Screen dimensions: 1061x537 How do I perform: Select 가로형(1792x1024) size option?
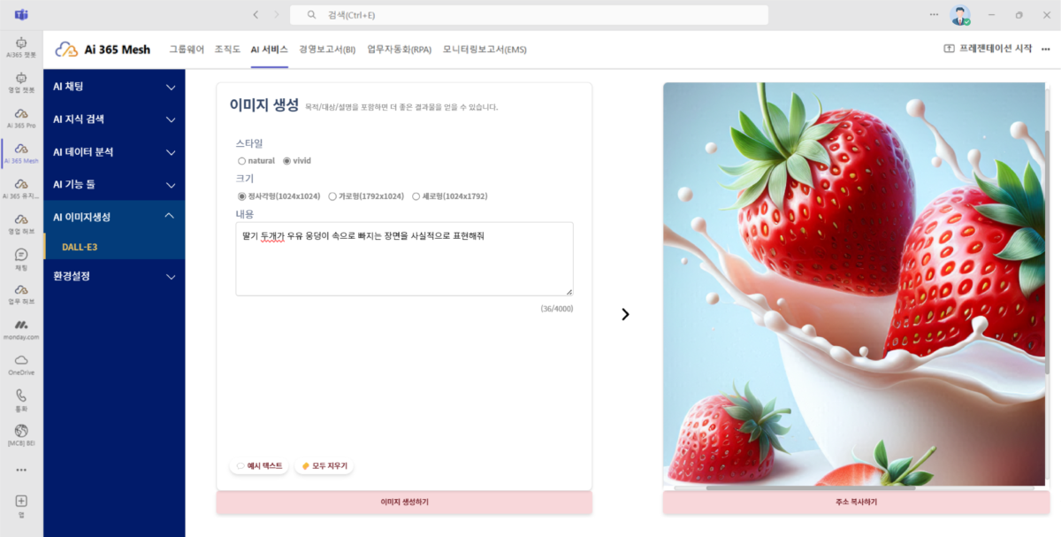pos(332,196)
